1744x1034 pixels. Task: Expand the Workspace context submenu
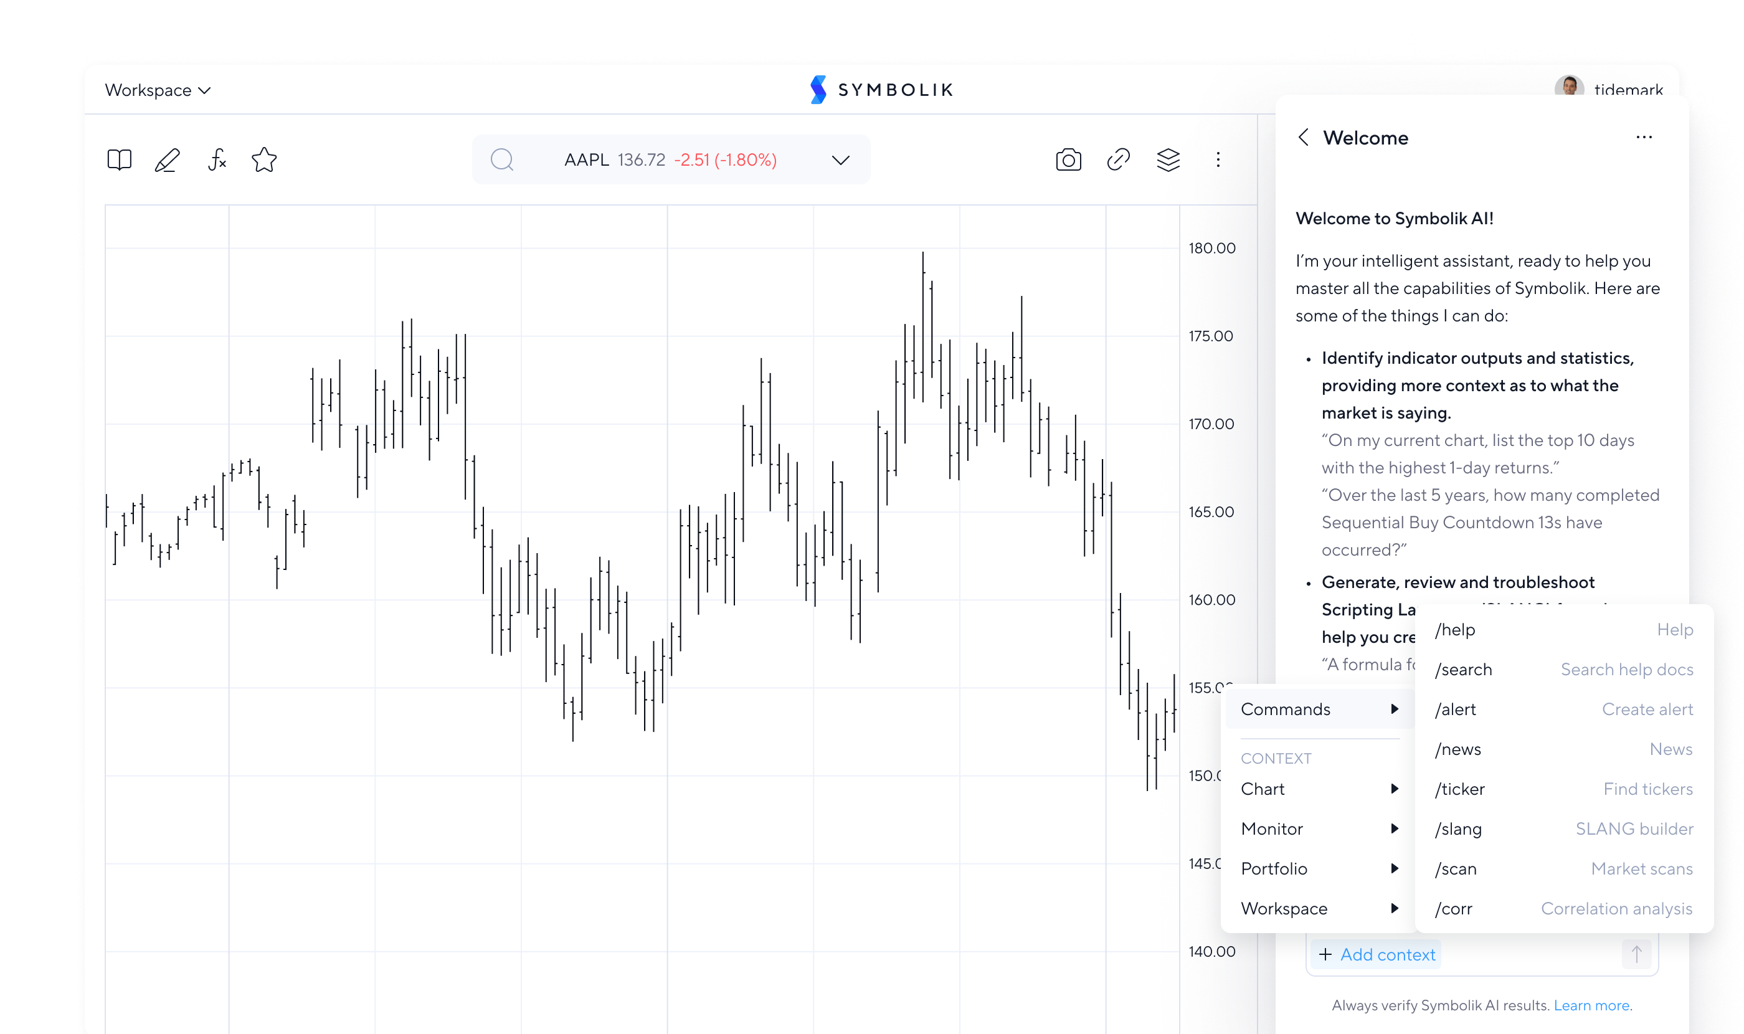click(x=1320, y=908)
